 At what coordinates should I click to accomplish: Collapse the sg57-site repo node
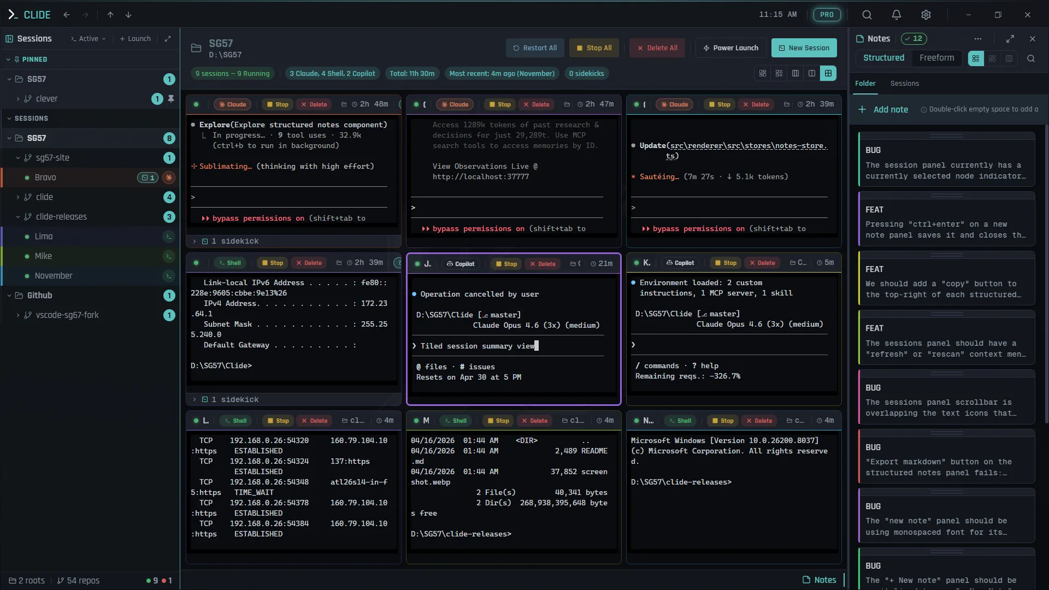click(x=17, y=158)
